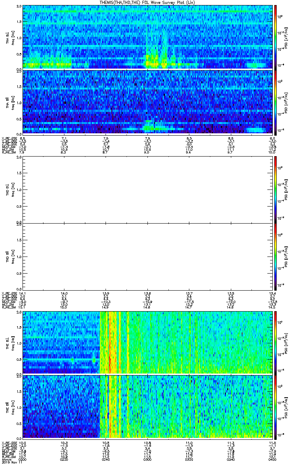Image resolution: width=291 pixels, height=465 pixels.
Task: Click the 0300 time tick label
Action: [x=147, y=459]
